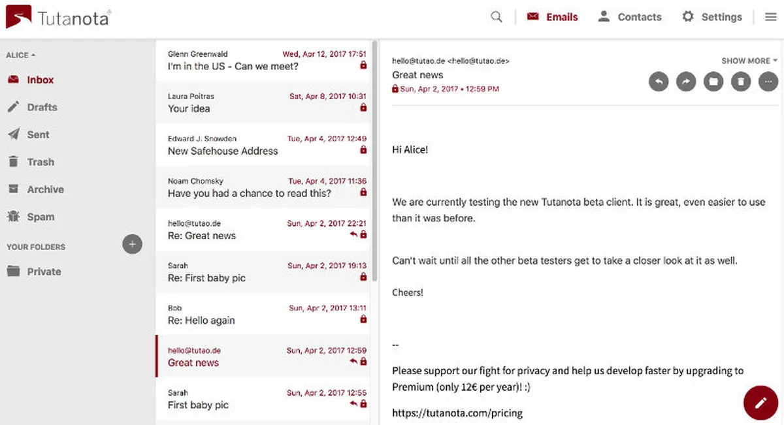Reply to the Great news email
The image size is (784, 425).
pyautogui.click(x=659, y=82)
